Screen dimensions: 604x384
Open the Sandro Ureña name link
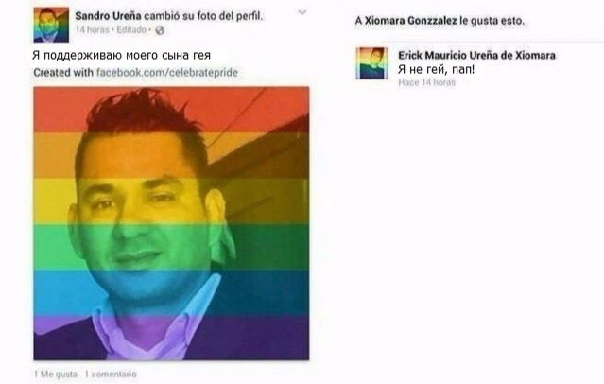(x=109, y=16)
